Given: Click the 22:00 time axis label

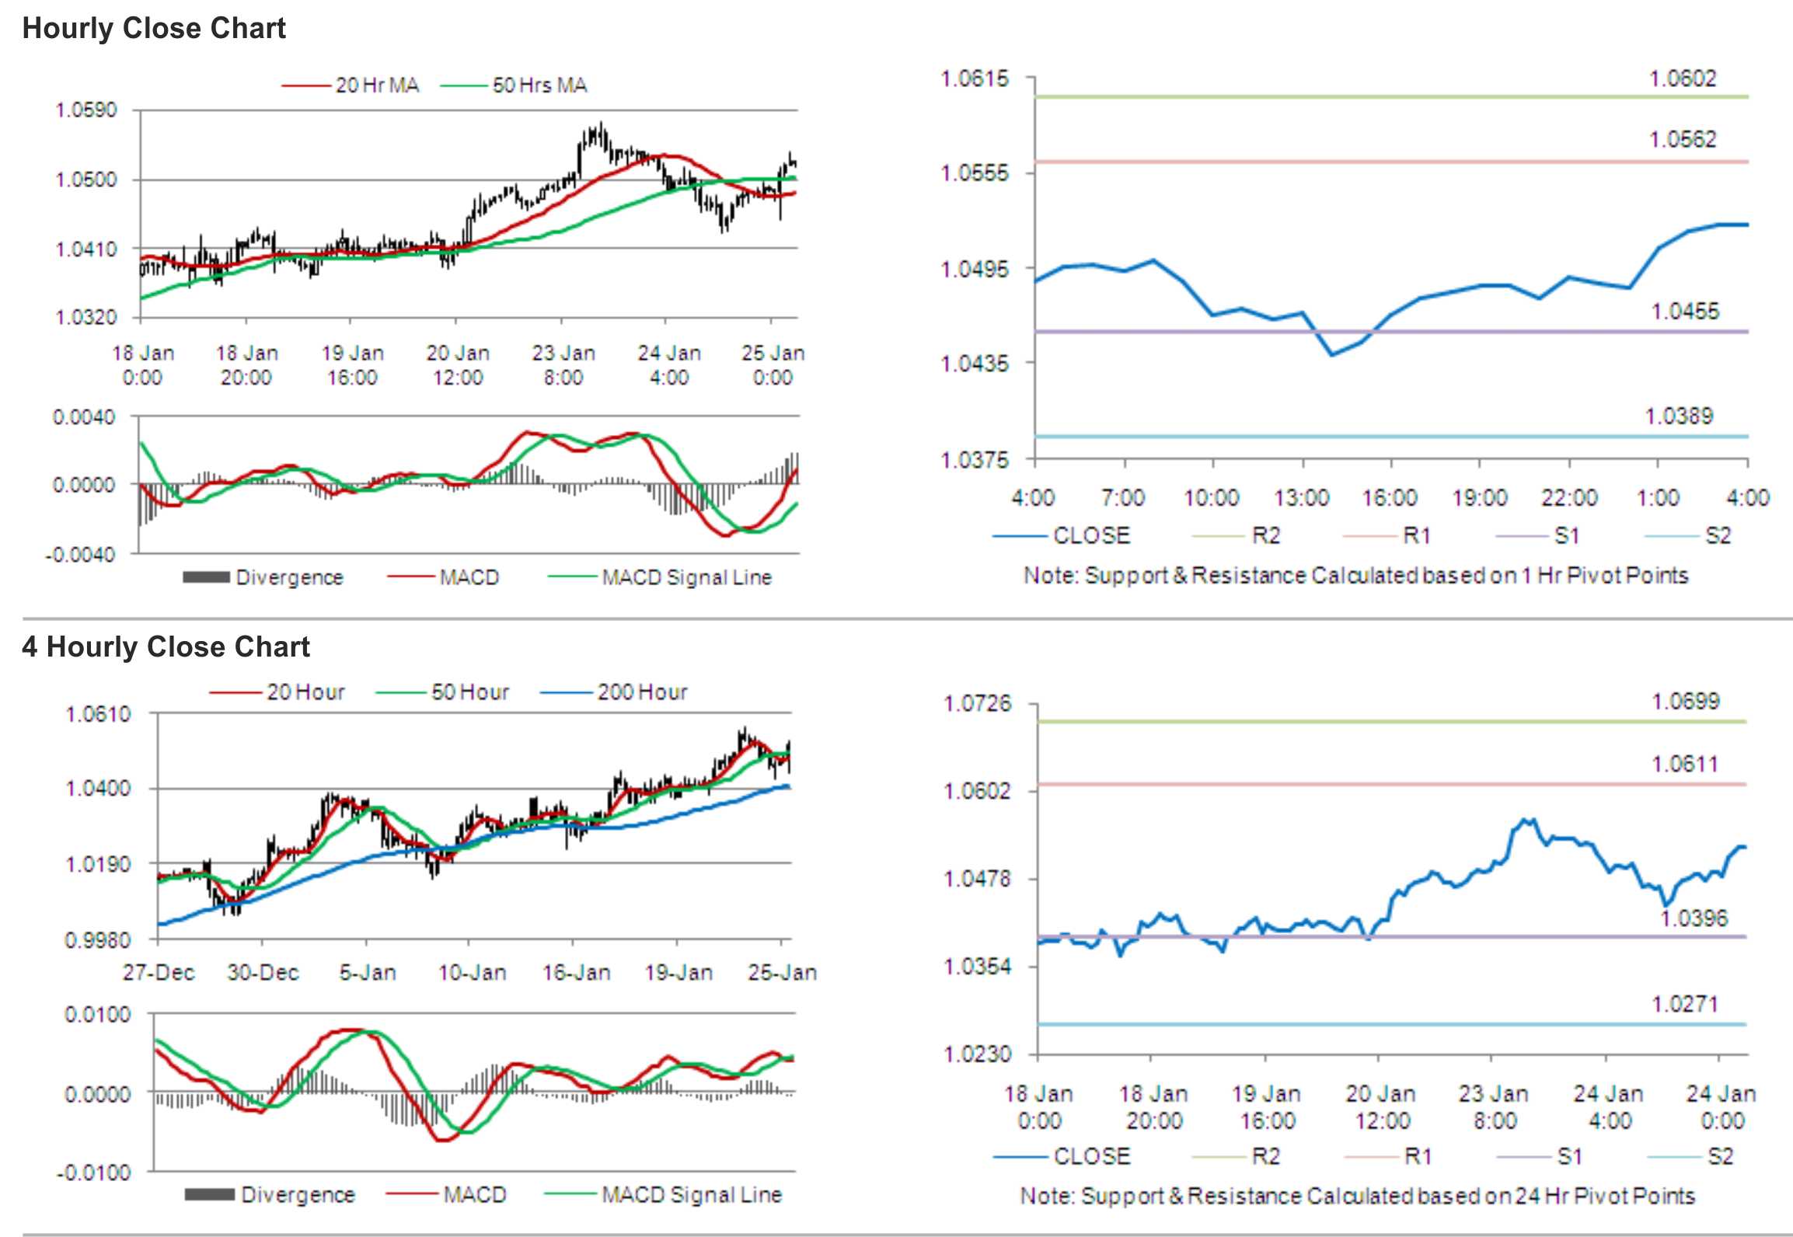Looking at the screenshot, I should [x=1569, y=497].
